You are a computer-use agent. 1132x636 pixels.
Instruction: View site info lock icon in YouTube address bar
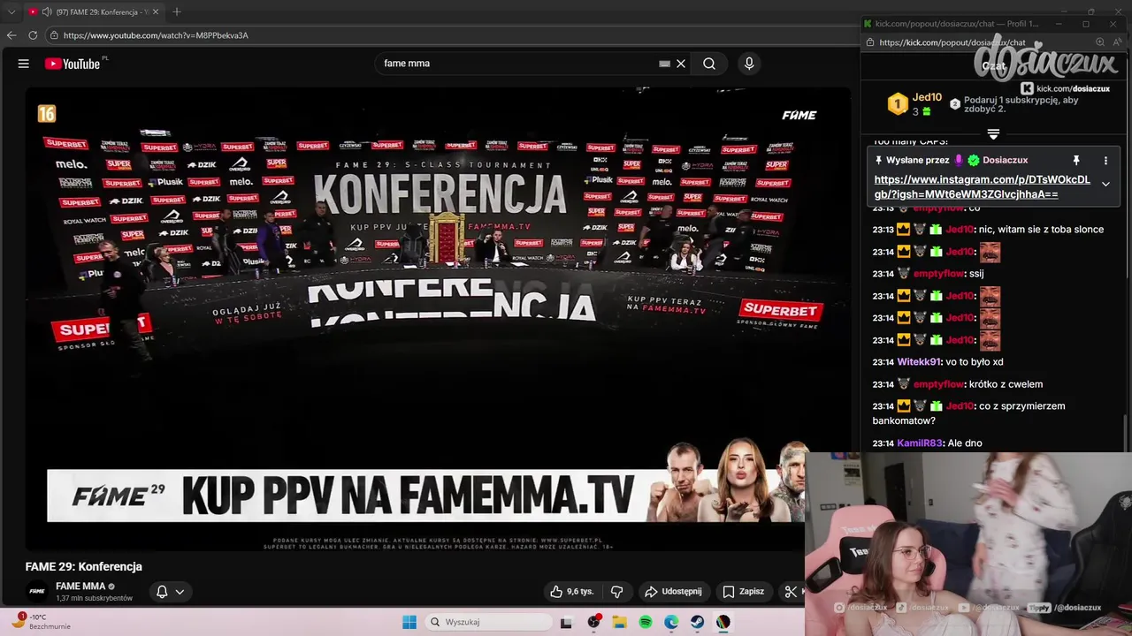54,35
